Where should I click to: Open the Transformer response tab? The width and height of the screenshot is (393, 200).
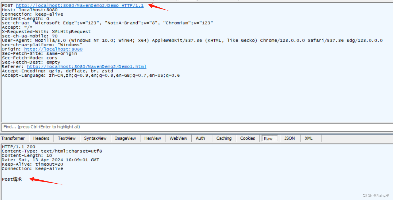pyautogui.click(x=13, y=138)
